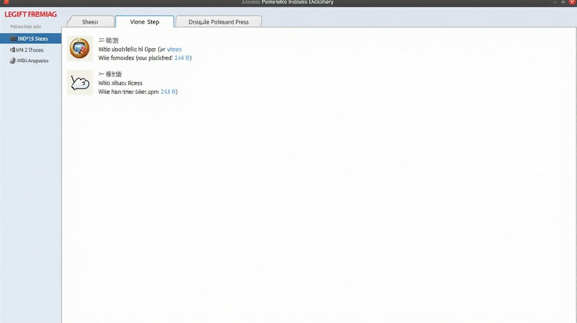This screenshot has height=323, width=577.
Task: Open the 'Disiqulte Polmeard Press' tab
Action: (x=218, y=22)
